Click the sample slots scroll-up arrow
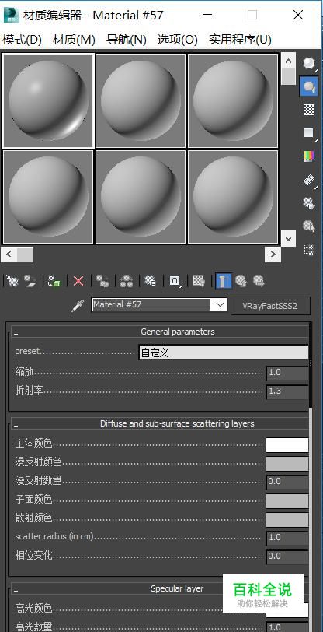The width and height of the screenshot is (323, 632). click(288, 61)
